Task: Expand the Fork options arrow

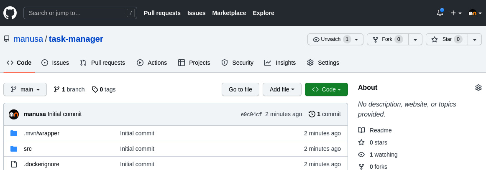Action: [416, 39]
